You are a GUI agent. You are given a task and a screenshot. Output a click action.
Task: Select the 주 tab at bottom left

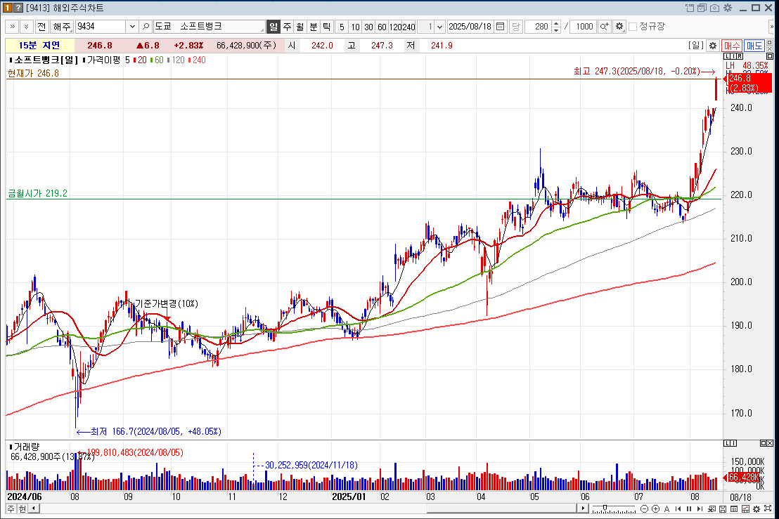[11, 508]
